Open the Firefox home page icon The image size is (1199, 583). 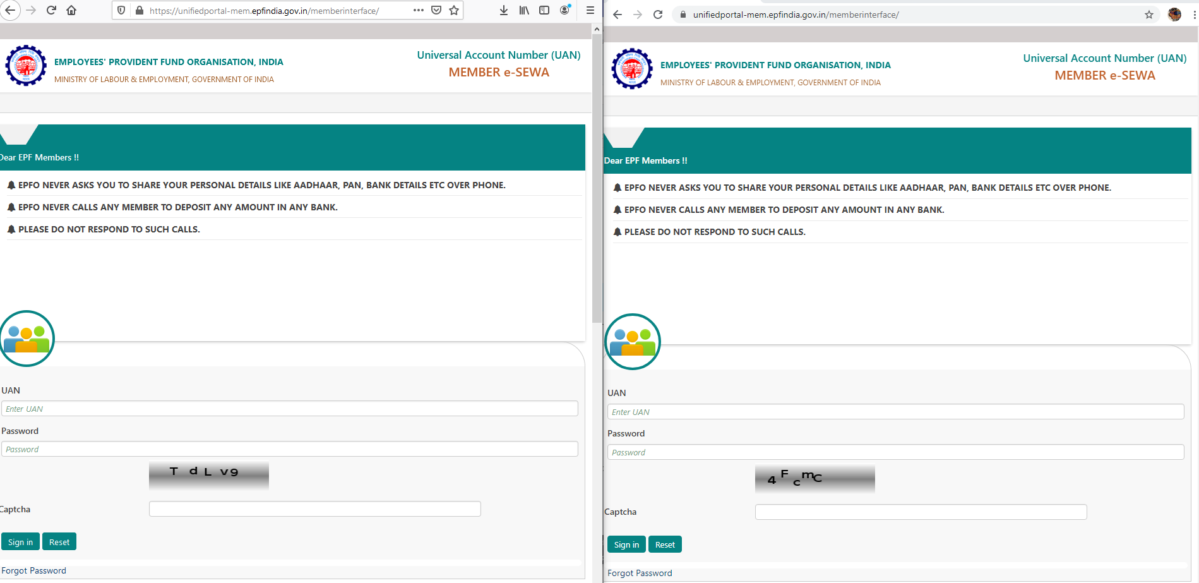pyautogui.click(x=71, y=10)
